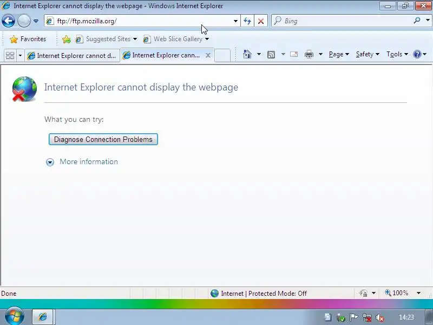Open the Safety menu
This screenshot has height=325, width=433.
(368, 54)
